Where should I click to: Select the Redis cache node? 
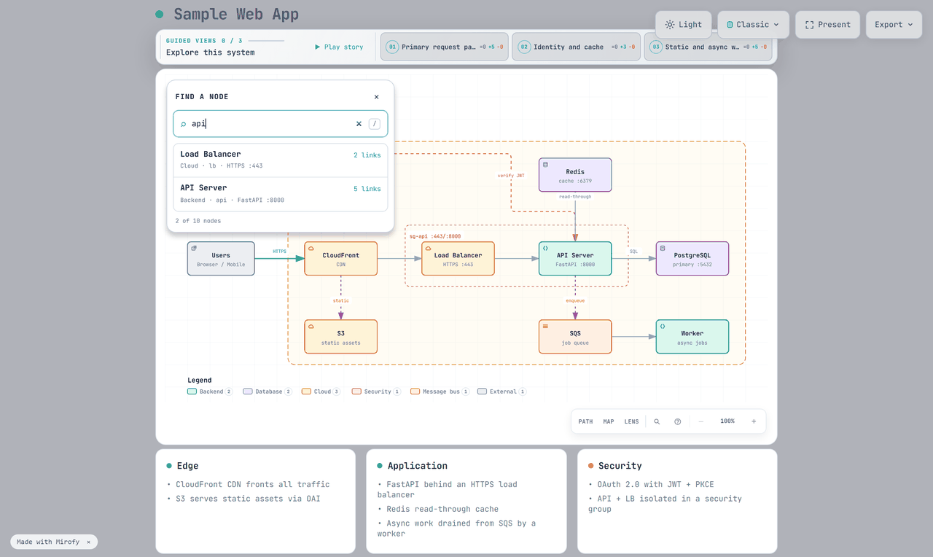pyautogui.click(x=575, y=175)
